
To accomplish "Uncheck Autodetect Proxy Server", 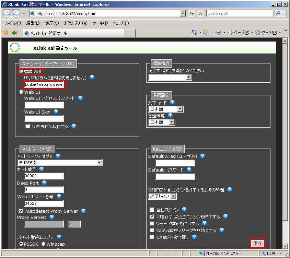I will (21, 211).
